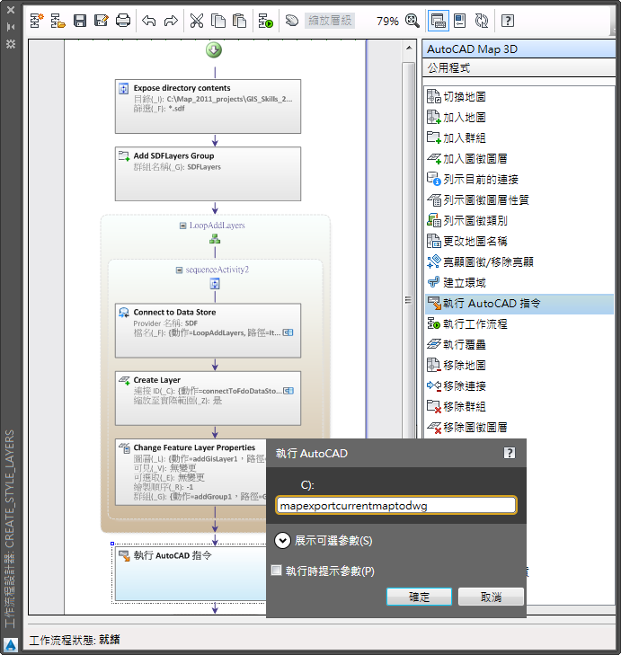Open binding icon on Create Layer activity
The height and width of the screenshot is (655, 621).
tap(288, 391)
